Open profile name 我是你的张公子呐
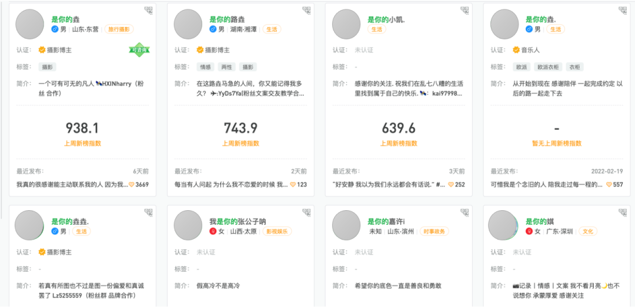 [238, 221]
